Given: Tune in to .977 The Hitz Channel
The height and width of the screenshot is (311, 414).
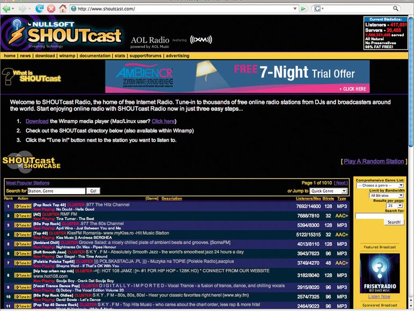Looking at the screenshot, I should tap(23, 206).
